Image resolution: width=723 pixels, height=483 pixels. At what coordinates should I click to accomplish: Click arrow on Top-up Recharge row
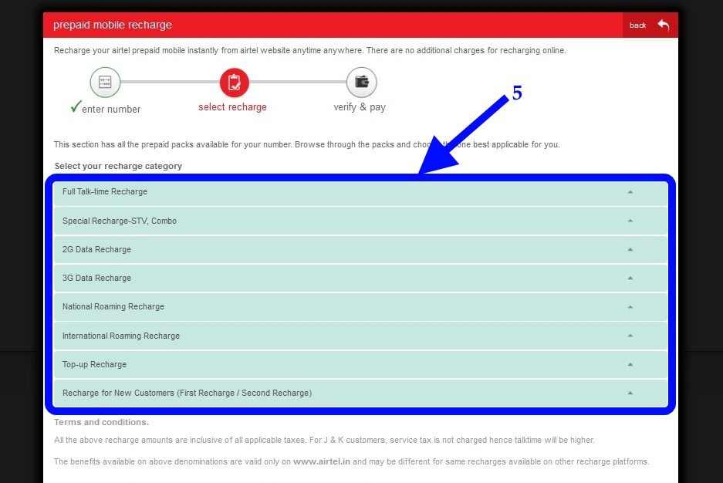pos(630,364)
